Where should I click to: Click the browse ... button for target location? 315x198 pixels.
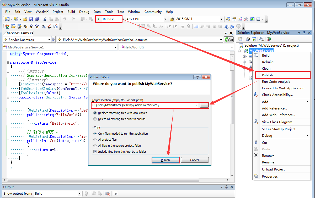[x=204, y=105]
